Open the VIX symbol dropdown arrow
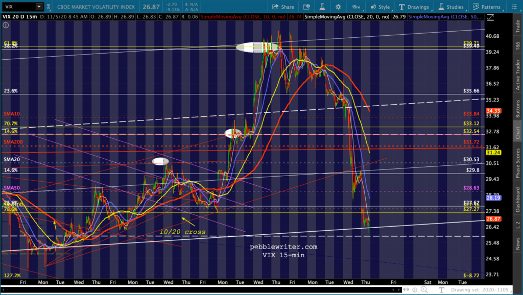This screenshot has width=523, height=295. point(39,7)
